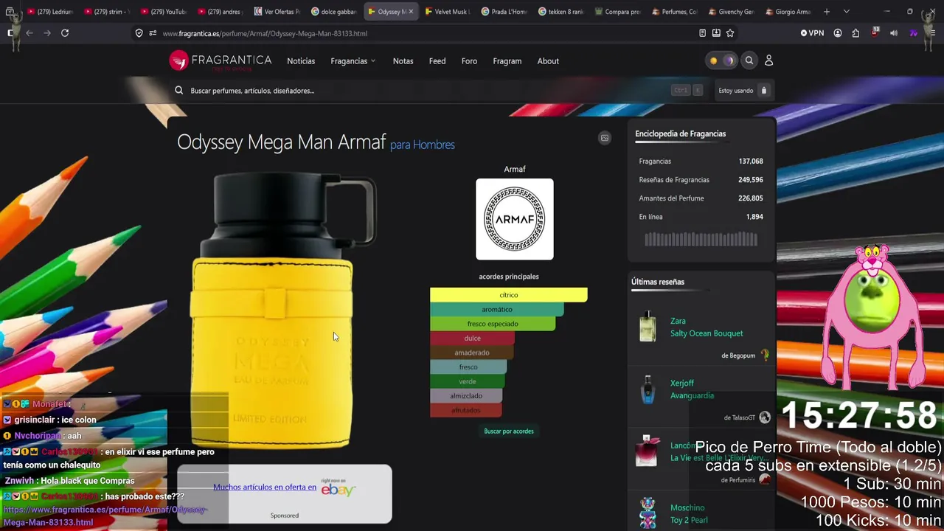Open the image gallery icon near perfume title

605,138
